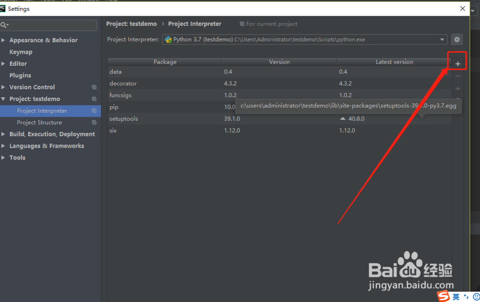Click the settings search field

pyautogui.click(x=48, y=25)
